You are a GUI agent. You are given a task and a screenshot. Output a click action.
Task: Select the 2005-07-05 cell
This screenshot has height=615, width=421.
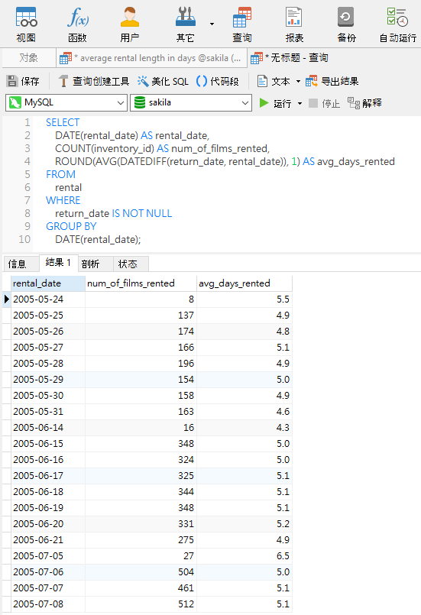tap(48, 556)
